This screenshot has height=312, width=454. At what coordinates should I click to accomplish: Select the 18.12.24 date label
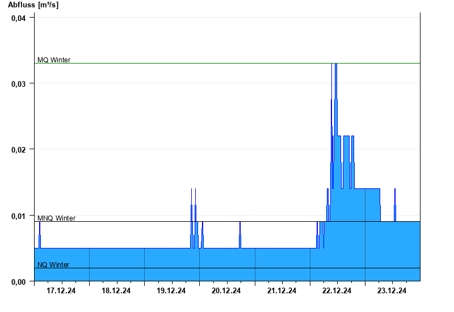pyautogui.click(x=116, y=290)
